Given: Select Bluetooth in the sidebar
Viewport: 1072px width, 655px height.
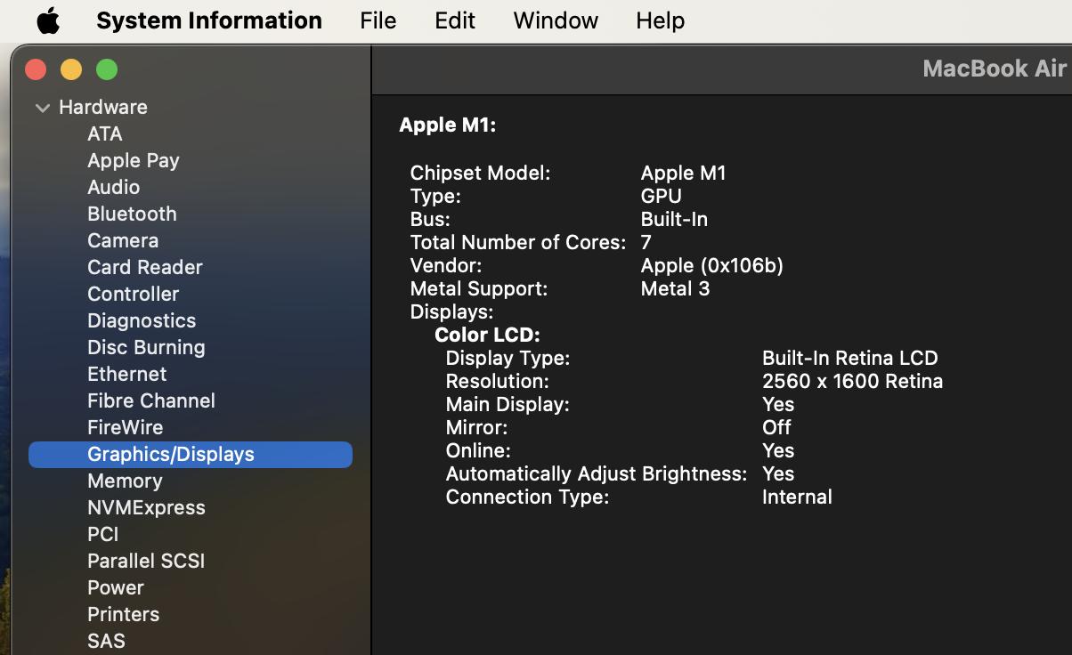Looking at the screenshot, I should pyautogui.click(x=132, y=214).
